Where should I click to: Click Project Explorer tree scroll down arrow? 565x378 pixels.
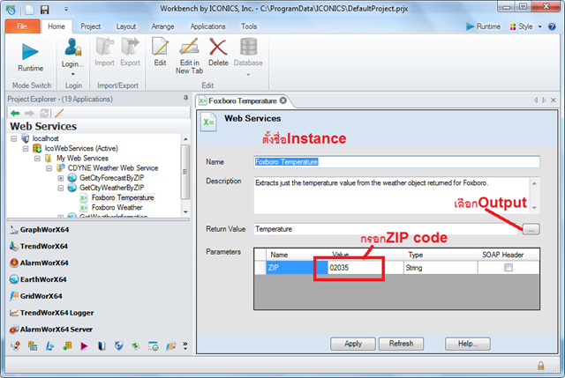pos(185,211)
